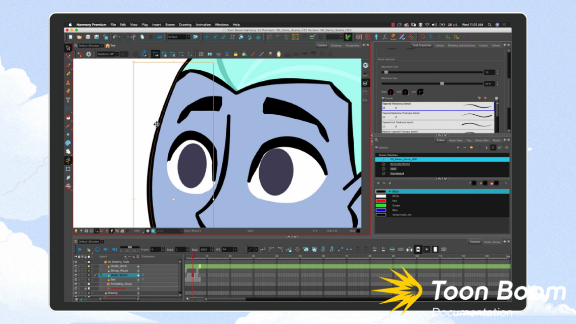
Task: Click the Copy icon in top toolbar
Action: coord(142,37)
